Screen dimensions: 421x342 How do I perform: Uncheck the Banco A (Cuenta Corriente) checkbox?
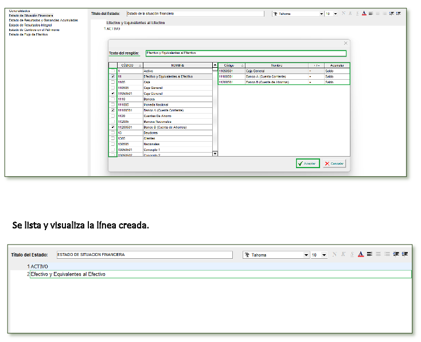pyautogui.click(x=112, y=110)
